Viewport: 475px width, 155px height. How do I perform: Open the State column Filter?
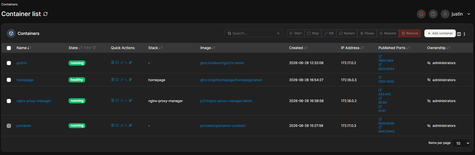coord(90,48)
